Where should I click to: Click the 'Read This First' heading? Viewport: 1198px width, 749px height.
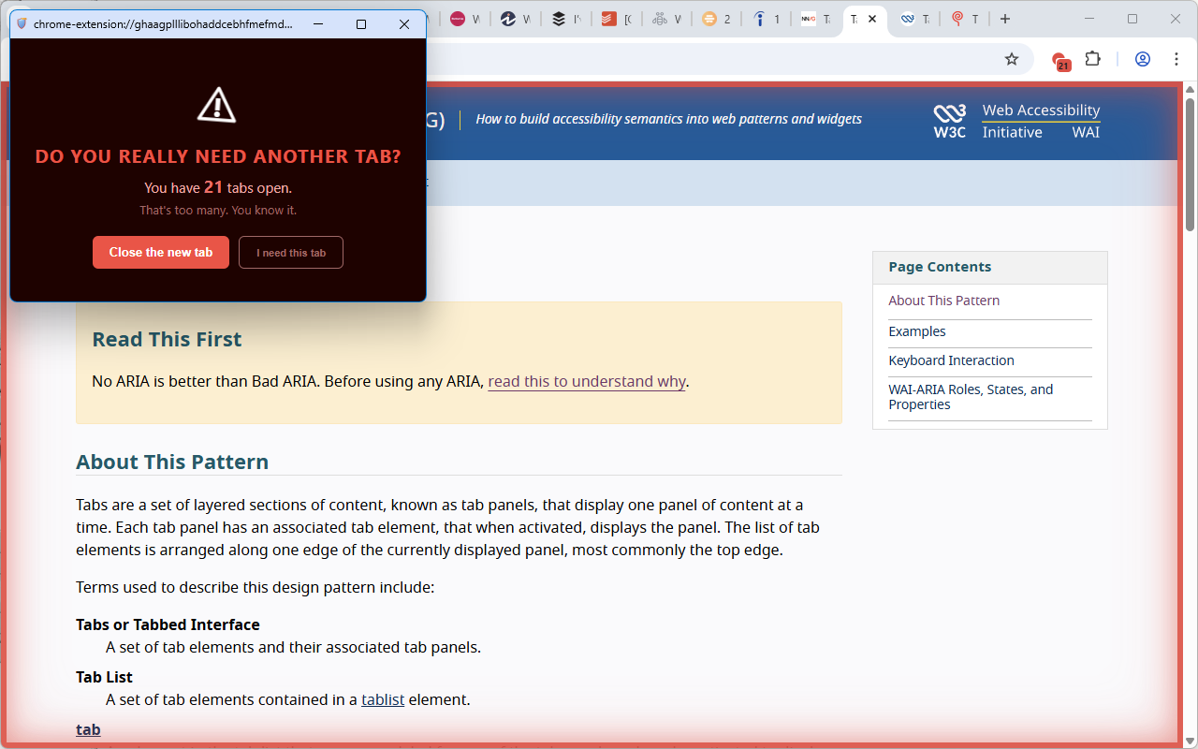click(x=167, y=339)
